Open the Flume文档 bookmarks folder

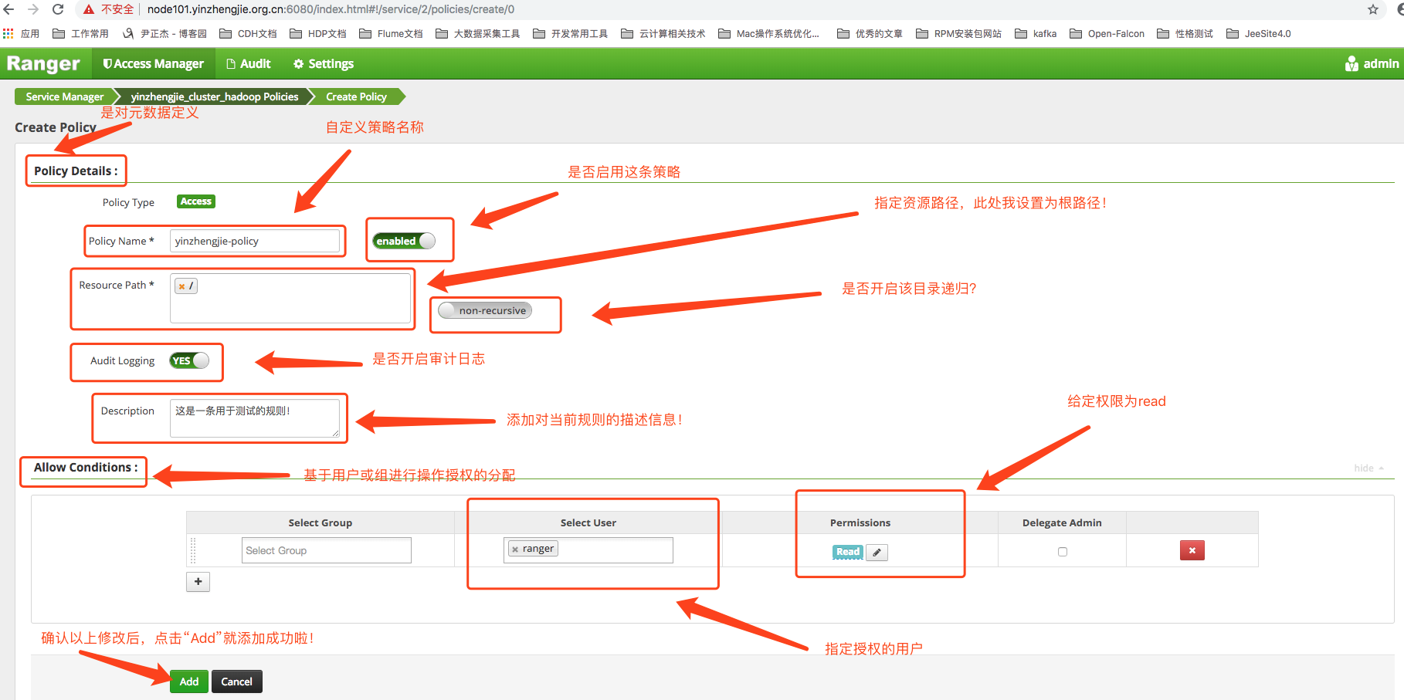coord(392,34)
